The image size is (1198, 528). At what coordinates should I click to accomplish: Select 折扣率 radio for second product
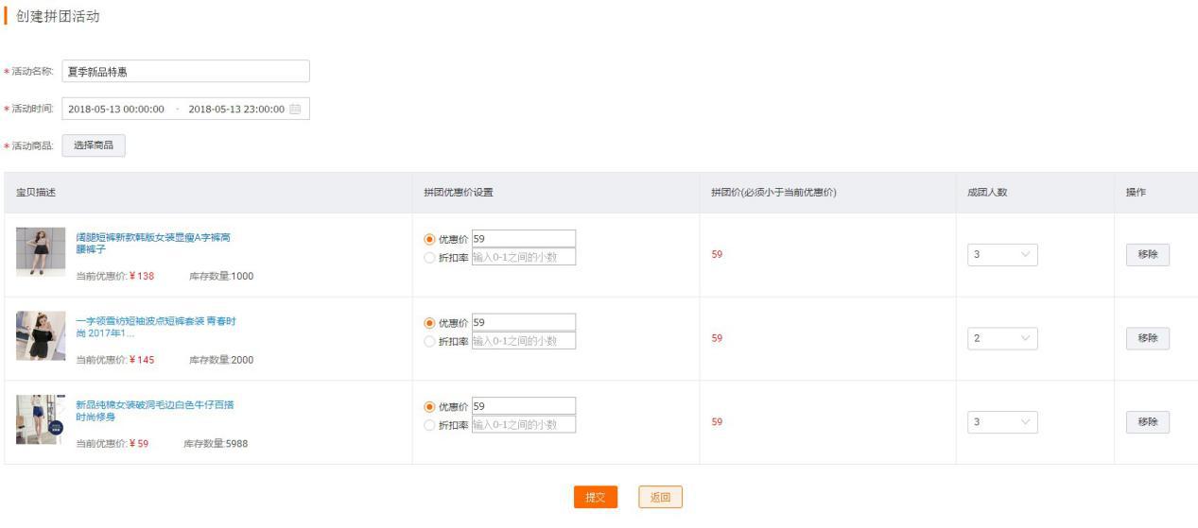point(430,341)
